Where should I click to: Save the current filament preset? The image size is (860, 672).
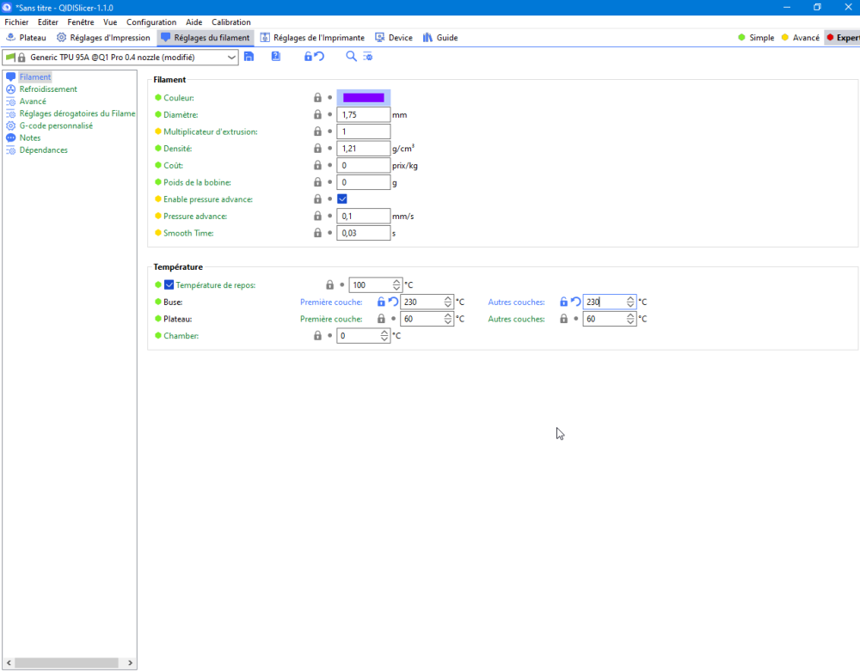[249, 57]
